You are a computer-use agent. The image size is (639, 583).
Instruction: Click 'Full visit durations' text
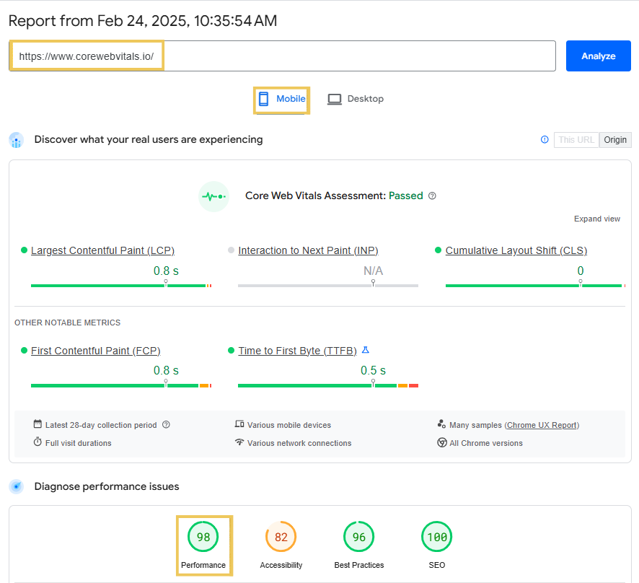78,443
